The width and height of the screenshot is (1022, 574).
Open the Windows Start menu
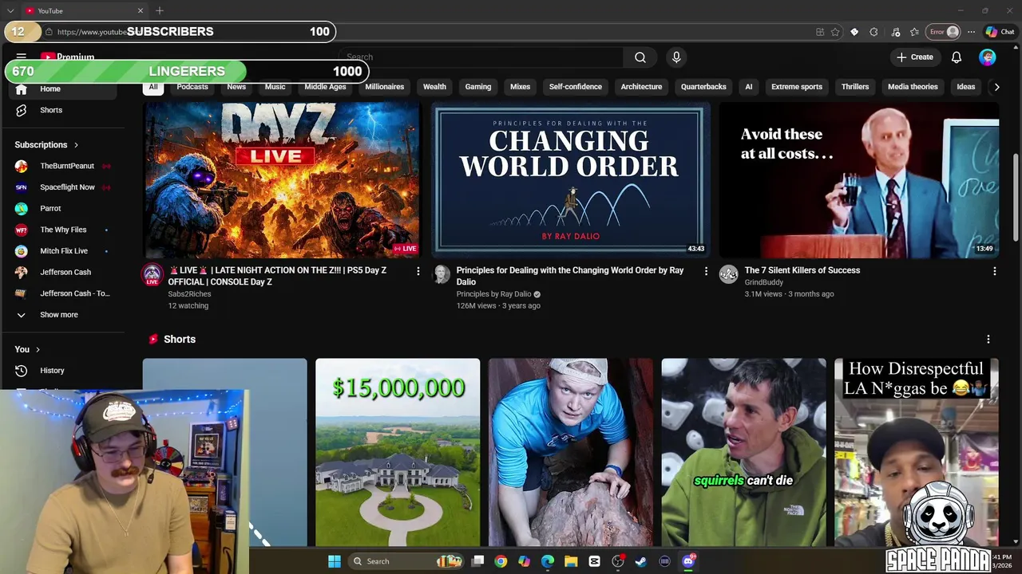pyautogui.click(x=335, y=561)
